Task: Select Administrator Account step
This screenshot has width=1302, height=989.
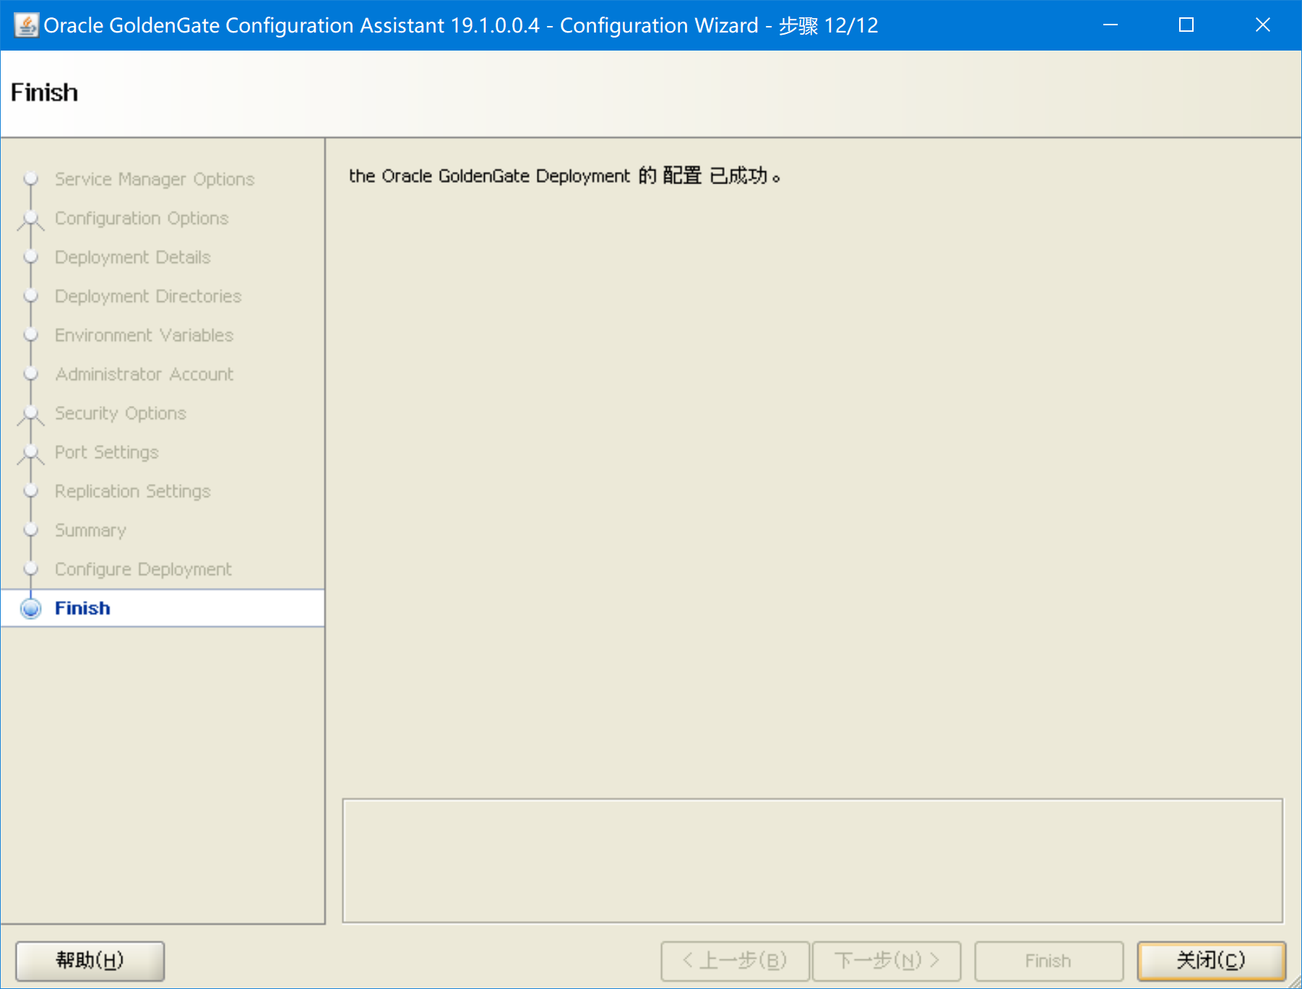Action: [x=145, y=374]
